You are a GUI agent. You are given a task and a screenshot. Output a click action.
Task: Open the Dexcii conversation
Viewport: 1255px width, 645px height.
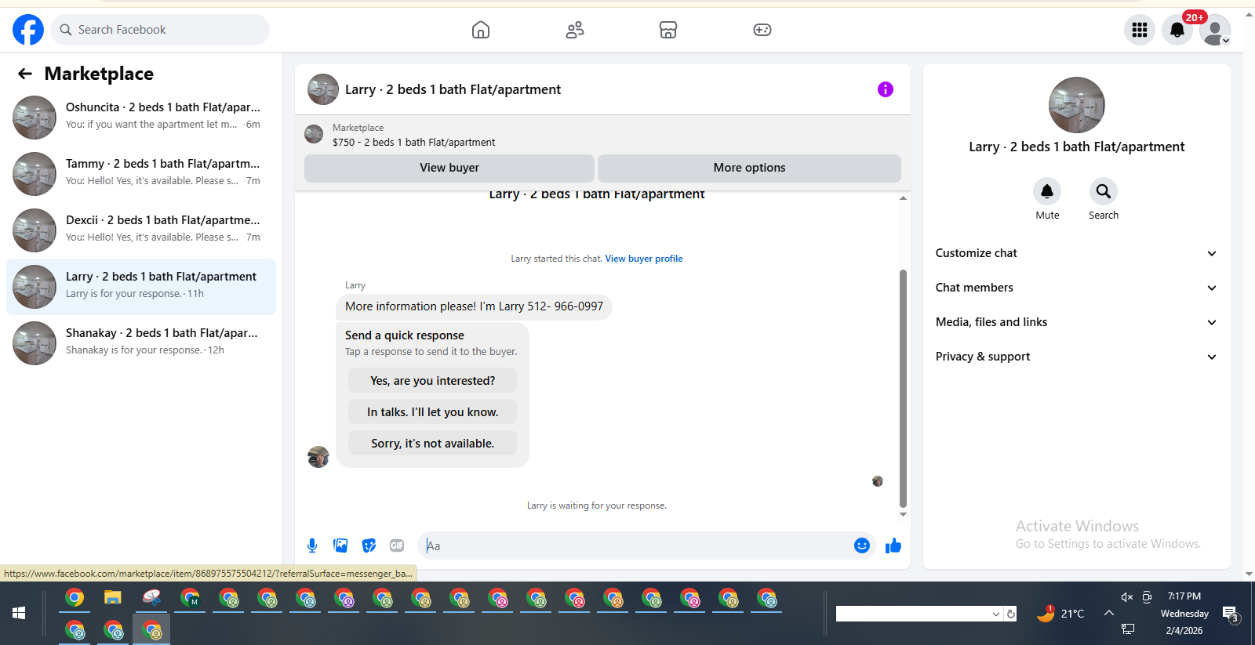(141, 230)
